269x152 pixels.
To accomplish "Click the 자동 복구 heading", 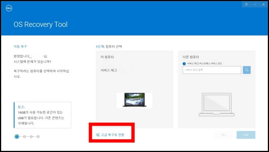I will [20, 47].
